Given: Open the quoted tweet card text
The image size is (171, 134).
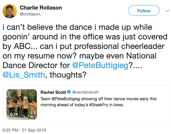Looking at the screenshot, I should pyautogui.click(x=99, y=102).
